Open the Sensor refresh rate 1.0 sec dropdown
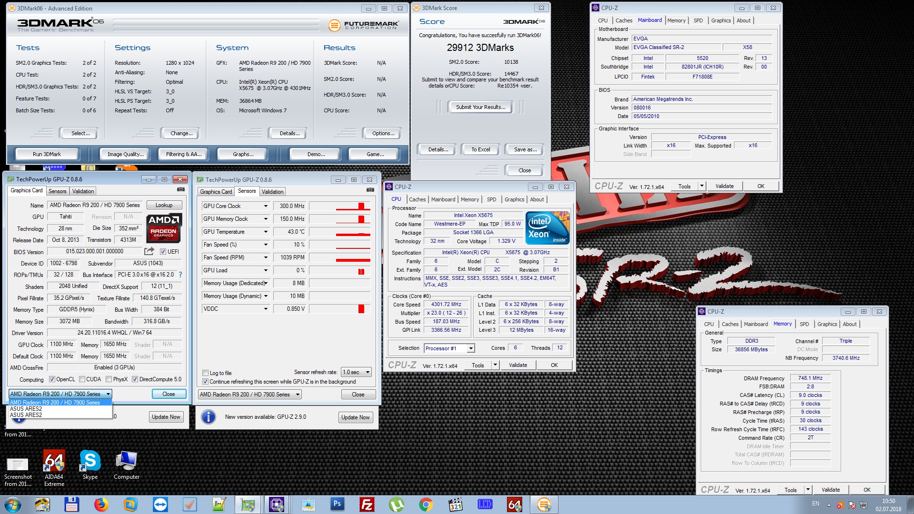This screenshot has width=914, height=514. pyautogui.click(x=356, y=372)
